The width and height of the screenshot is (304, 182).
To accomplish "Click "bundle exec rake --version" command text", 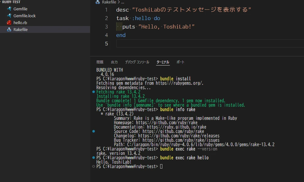I will click(189, 149).
